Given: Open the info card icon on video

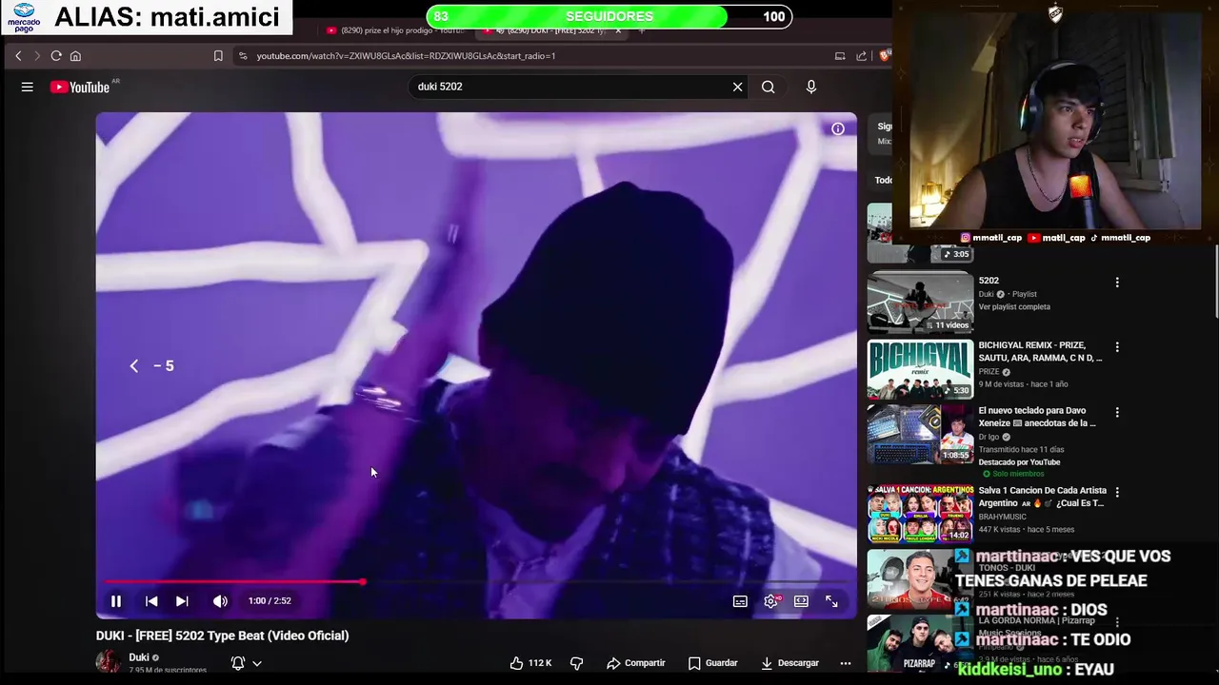Looking at the screenshot, I should coord(838,128).
